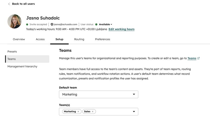
Task: Click the verified shield icon beside email
Action: pos(52,24)
